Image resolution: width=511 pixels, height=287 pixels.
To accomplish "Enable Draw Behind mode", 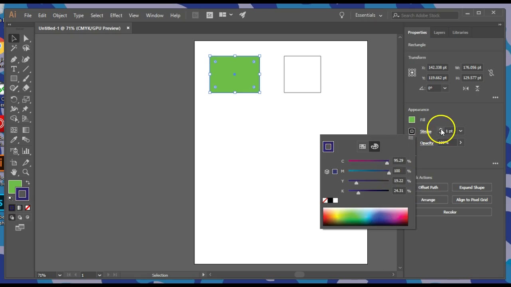I will [x=20, y=217].
